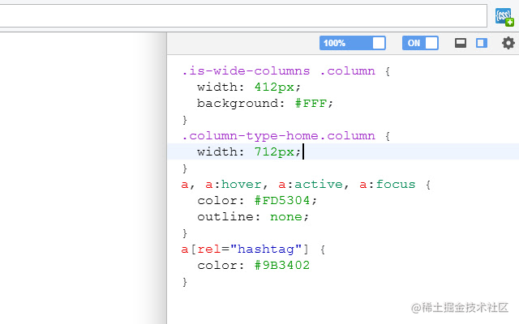Dock the editor panel to the bottom
The height and width of the screenshot is (324, 519).
461,43
